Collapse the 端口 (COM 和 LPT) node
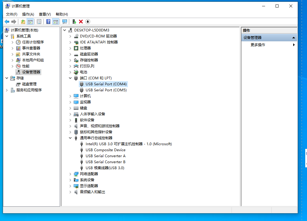Viewport: 307px width, 221px height. (x=70, y=78)
